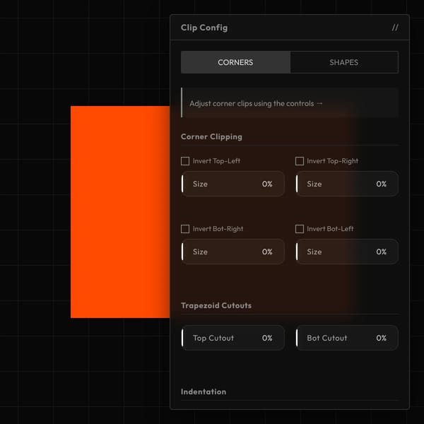Screen dimensions: 424x424
Task: Switch to the CORNERS tab
Action: click(x=235, y=62)
